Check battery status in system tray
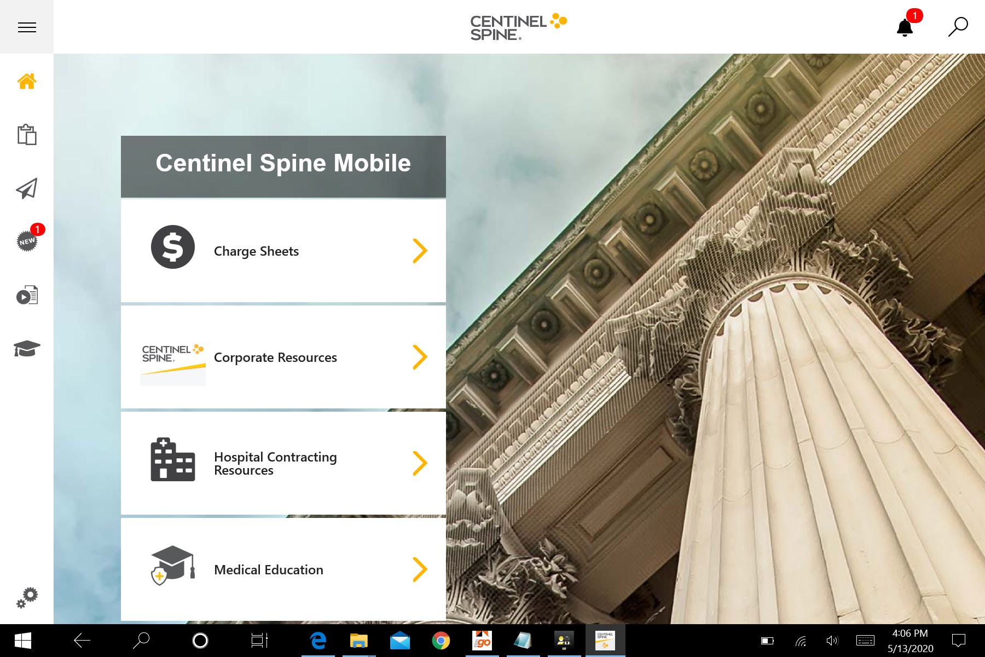985x657 pixels. 767,641
